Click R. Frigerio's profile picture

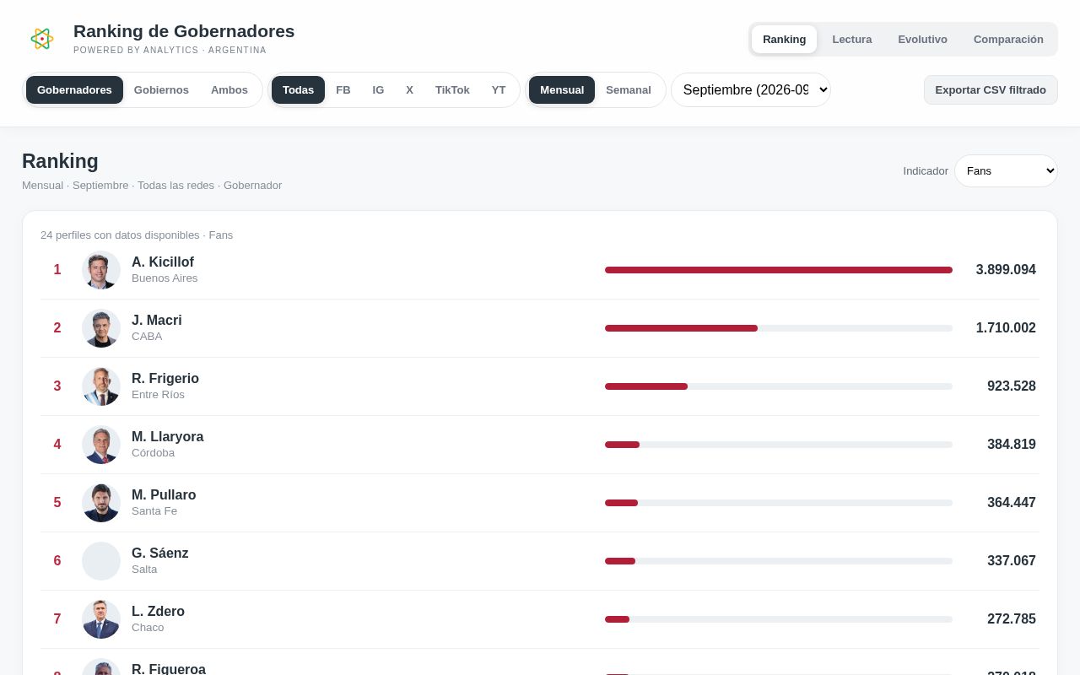tap(101, 386)
